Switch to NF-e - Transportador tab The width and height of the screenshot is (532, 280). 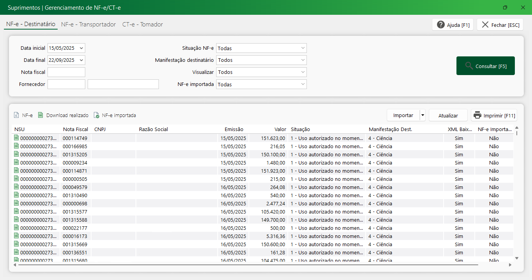pyautogui.click(x=88, y=24)
